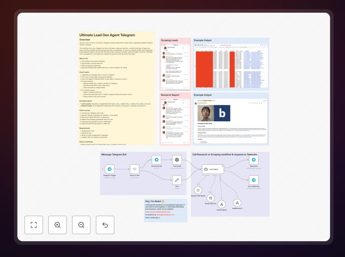The image size is (345, 257).
Task: Click the fit-to-view canvas button
Action: click(33, 225)
